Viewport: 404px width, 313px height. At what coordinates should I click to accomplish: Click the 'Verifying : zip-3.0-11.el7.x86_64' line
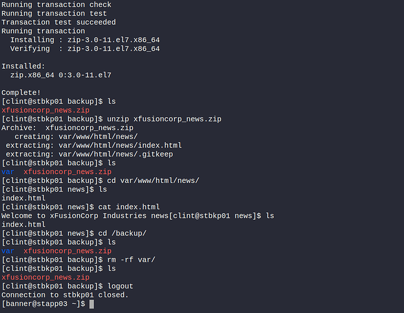tap(85, 49)
